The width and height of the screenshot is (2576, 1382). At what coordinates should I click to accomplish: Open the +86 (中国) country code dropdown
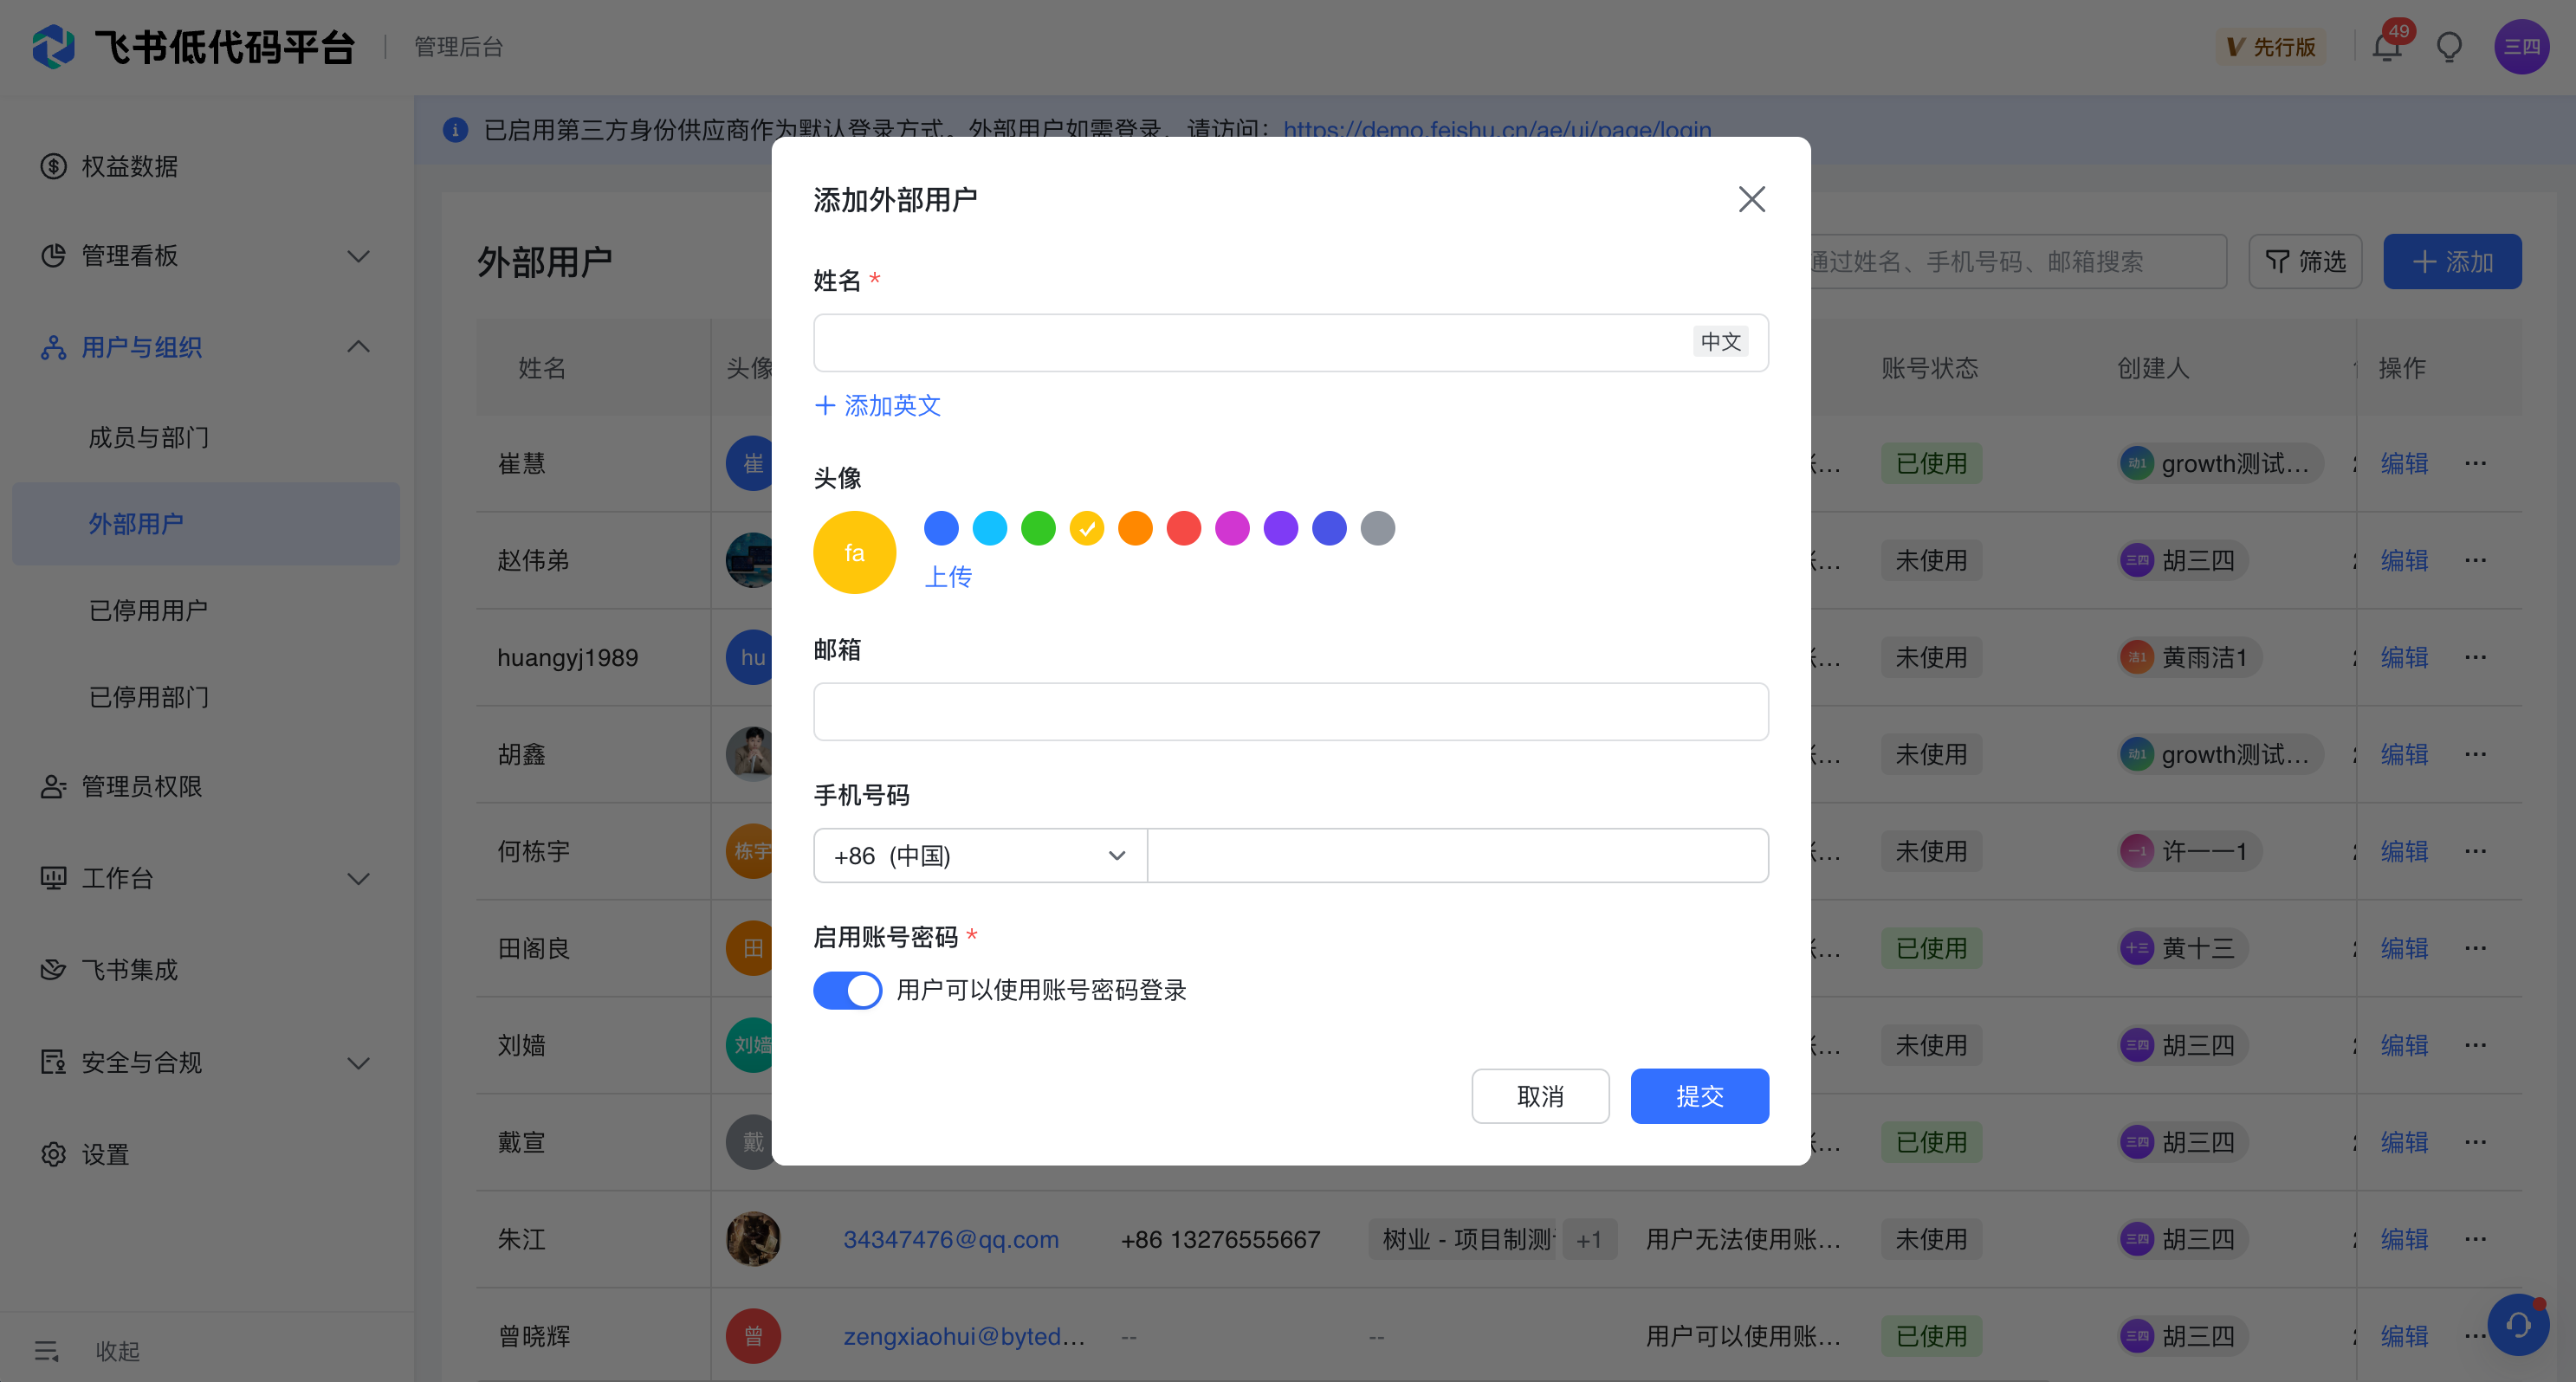coord(979,856)
